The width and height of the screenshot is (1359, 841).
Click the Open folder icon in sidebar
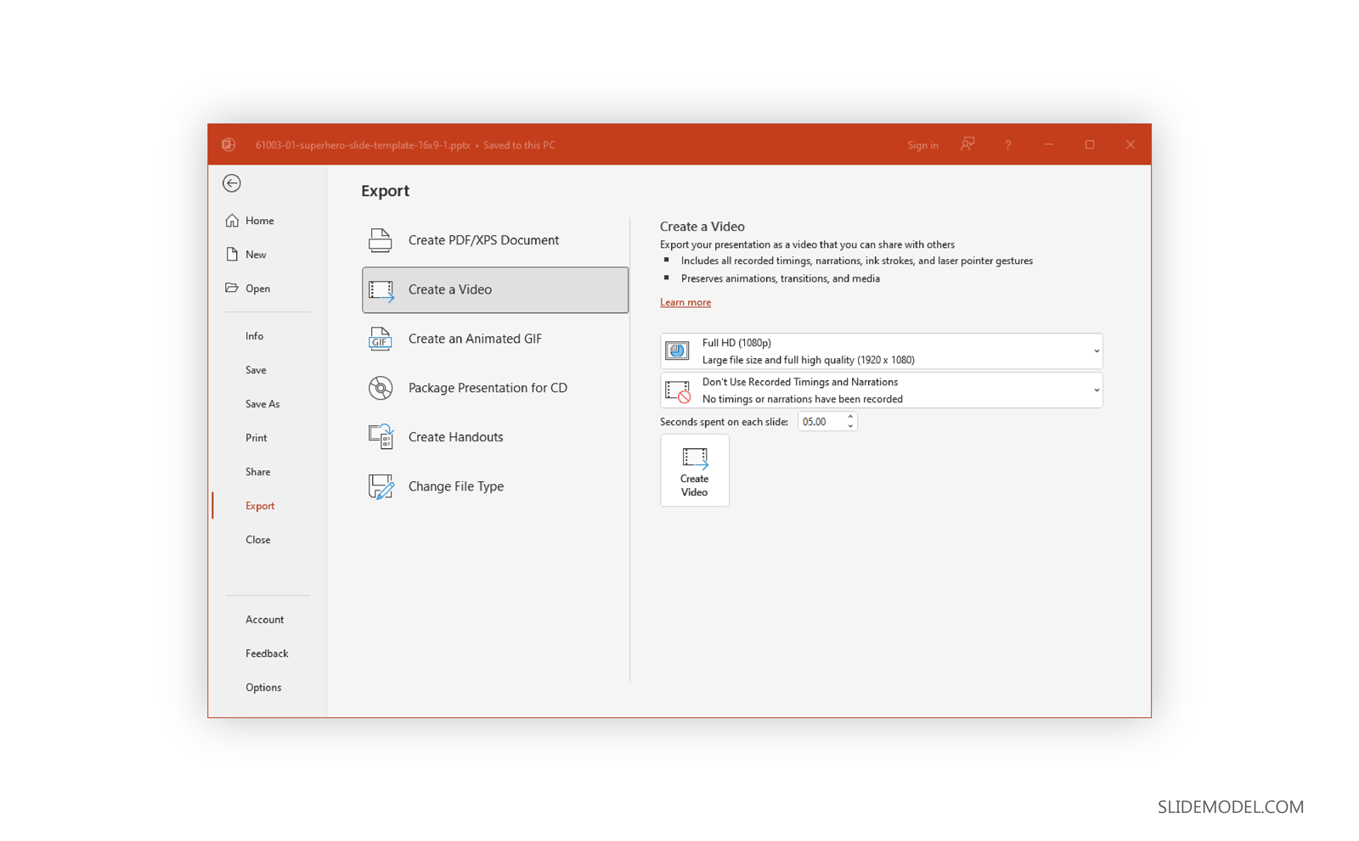(x=232, y=289)
